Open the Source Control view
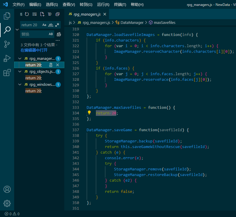236x217 pixels. (x=7, y=44)
